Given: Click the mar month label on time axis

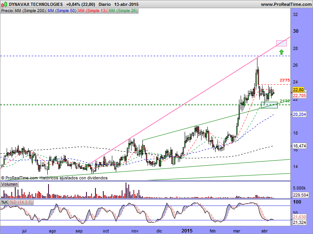Looking at the screenshot, I should (x=237, y=231).
